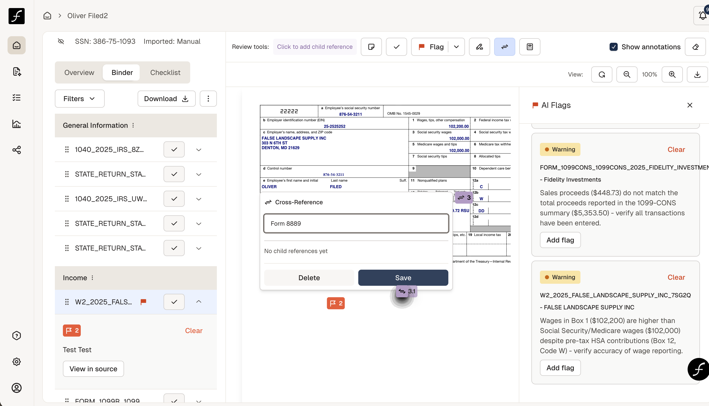
Task: Click the Oliver Filed2 breadcrumb
Action: (x=87, y=16)
